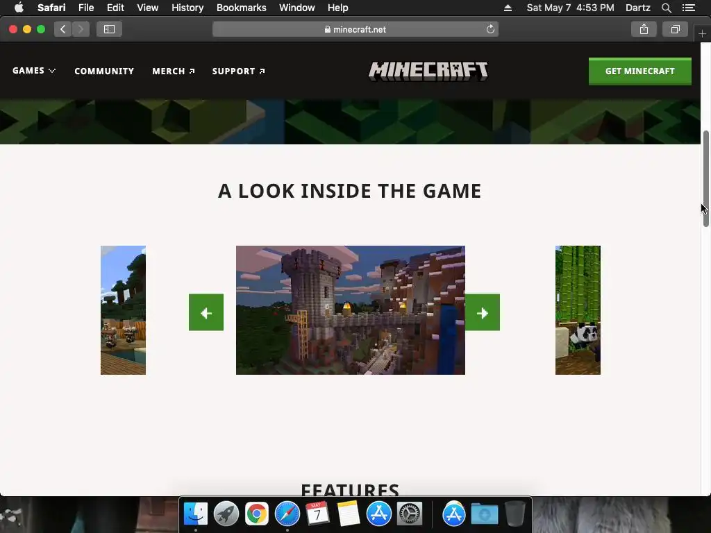Image resolution: width=711 pixels, height=533 pixels.
Task: Click the eject icon in menu bar
Action: [508, 8]
